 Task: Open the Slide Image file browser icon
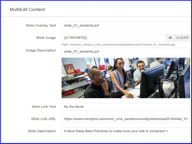(170, 38)
